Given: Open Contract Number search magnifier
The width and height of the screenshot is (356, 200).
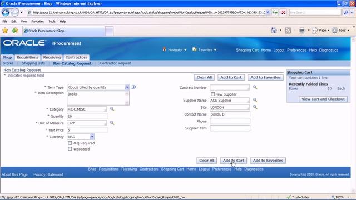Looking at the screenshot, I should coord(255,87).
